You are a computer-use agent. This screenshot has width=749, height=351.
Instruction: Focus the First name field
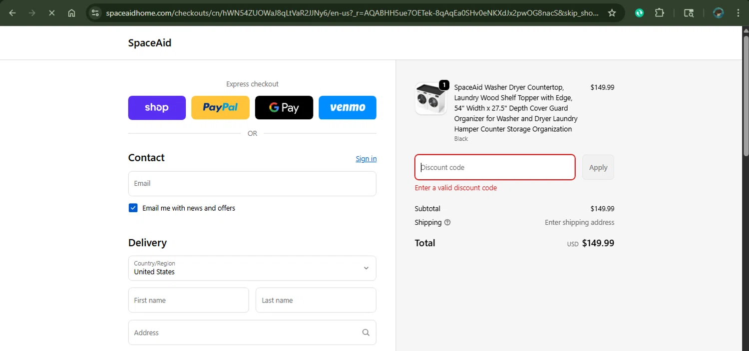point(188,300)
